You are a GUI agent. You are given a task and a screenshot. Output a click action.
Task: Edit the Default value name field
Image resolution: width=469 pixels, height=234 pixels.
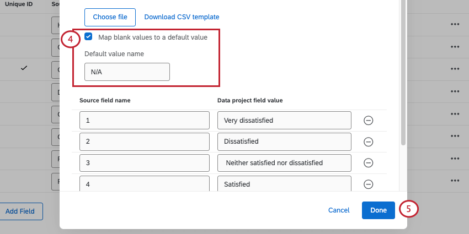tap(127, 72)
